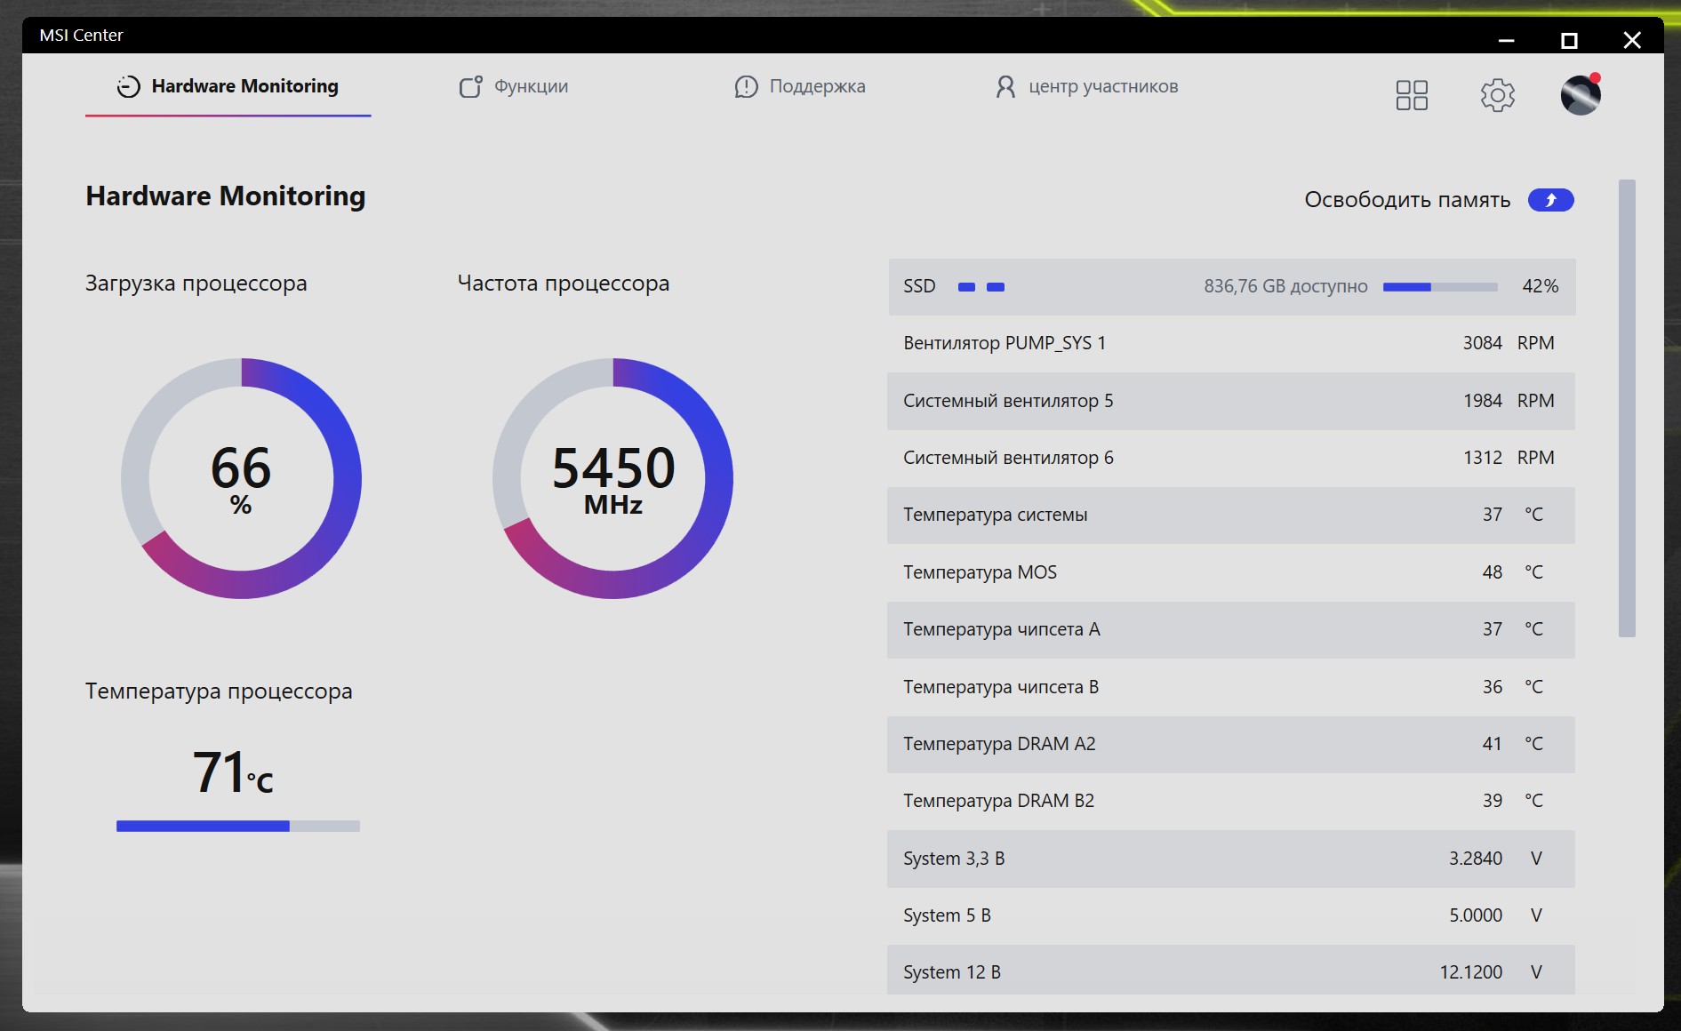Click the vertical scrollbar in sensor list
The height and width of the screenshot is (1031, 1681).
1627,409
